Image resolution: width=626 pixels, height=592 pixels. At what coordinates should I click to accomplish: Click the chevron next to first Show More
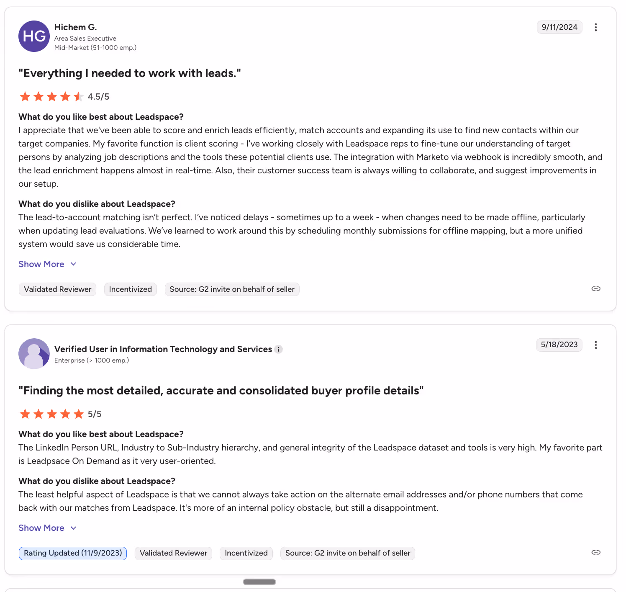(x=74, y=264)
